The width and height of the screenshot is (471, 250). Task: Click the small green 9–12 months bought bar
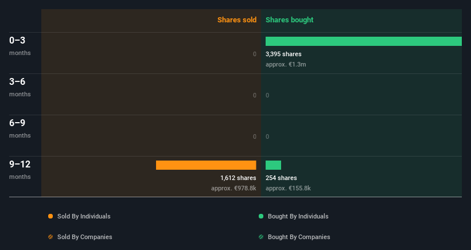point(273,165)
